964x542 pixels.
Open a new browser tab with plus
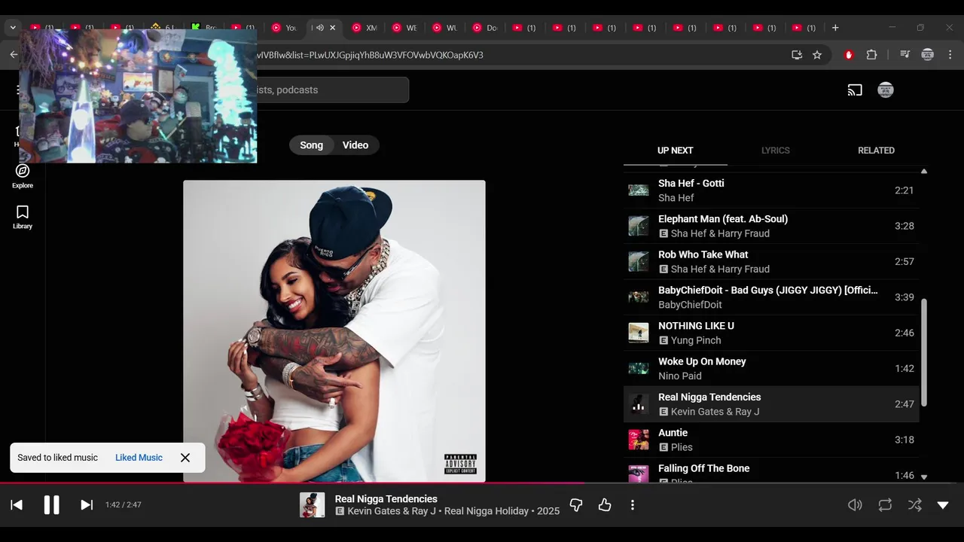pyautogui.click(x=835, y=28)
